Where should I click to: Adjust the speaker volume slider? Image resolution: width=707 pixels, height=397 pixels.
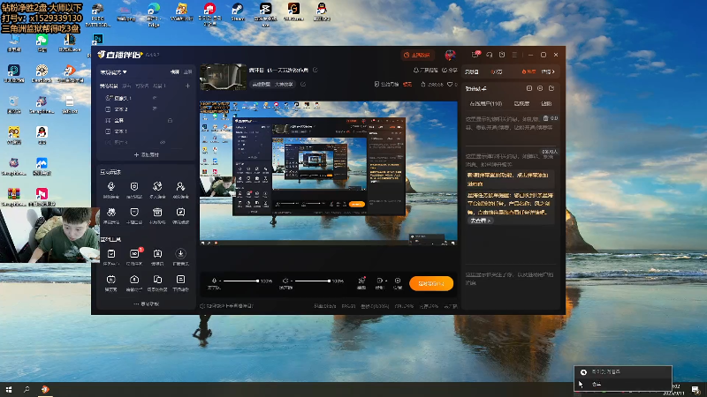point(312,281)
